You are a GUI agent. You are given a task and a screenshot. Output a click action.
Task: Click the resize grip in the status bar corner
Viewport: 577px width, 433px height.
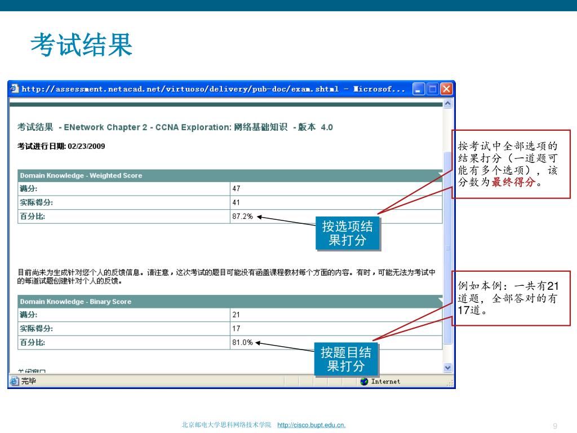[x=450, y=383]
